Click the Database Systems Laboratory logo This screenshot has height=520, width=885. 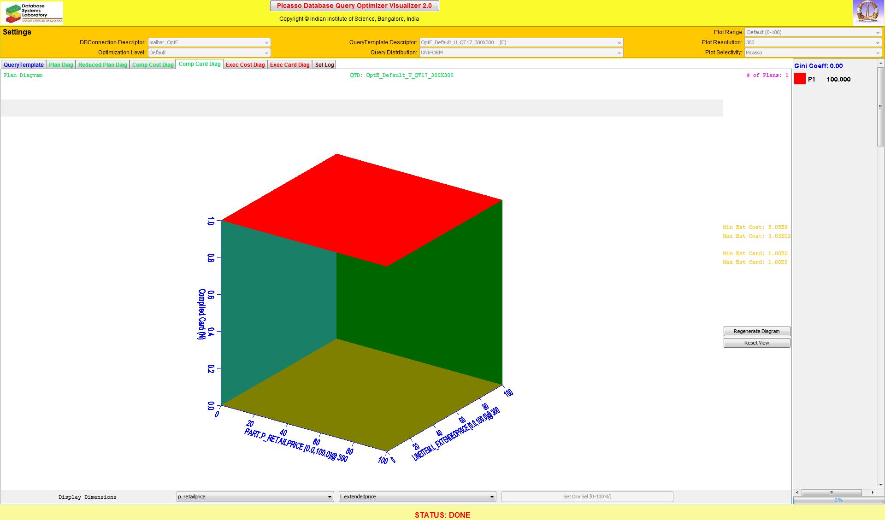[x=32, y=13]
